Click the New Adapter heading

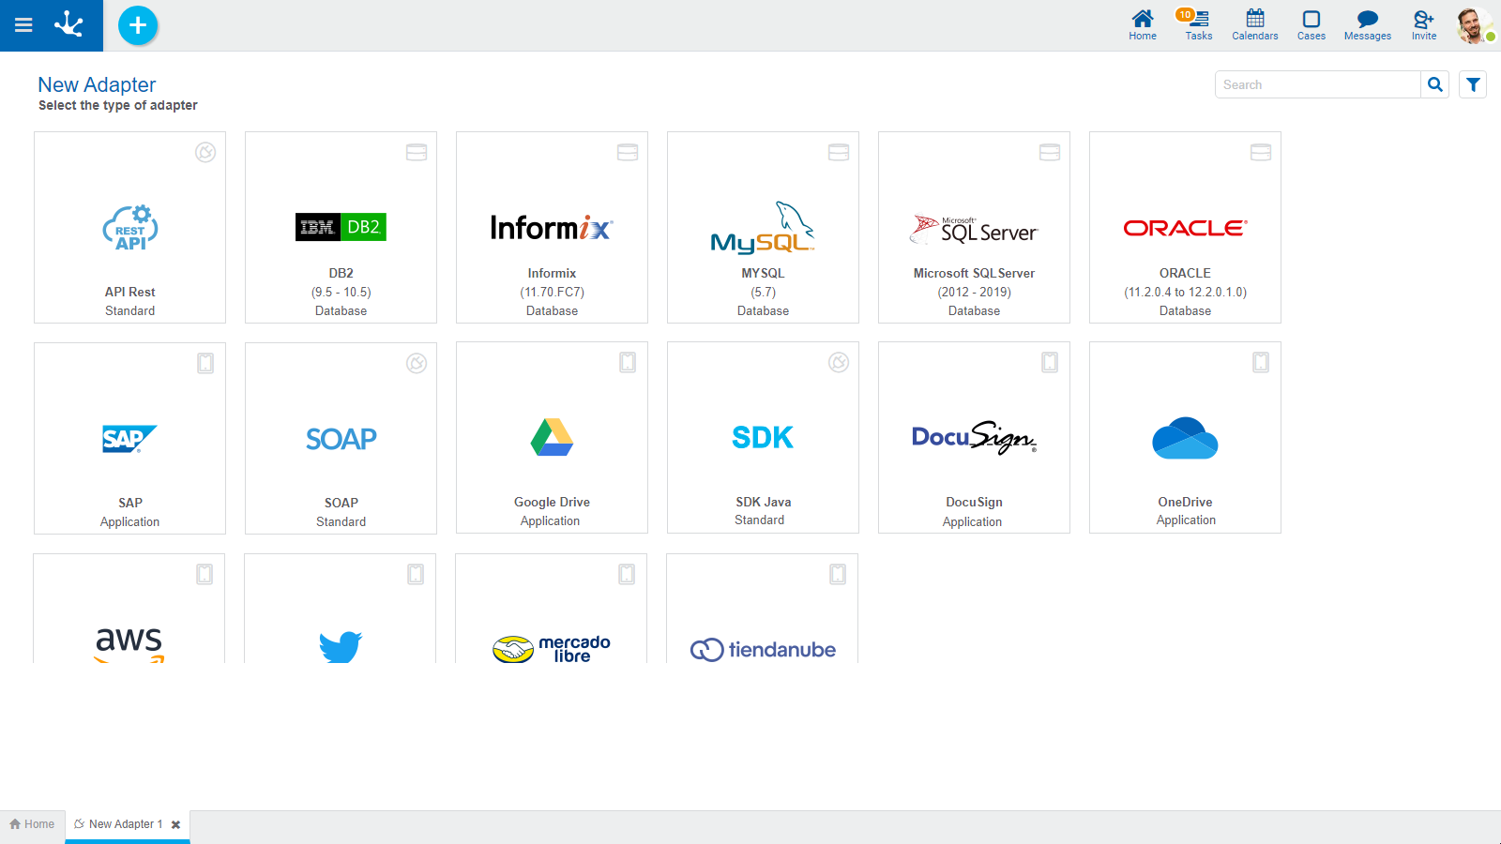97,84
